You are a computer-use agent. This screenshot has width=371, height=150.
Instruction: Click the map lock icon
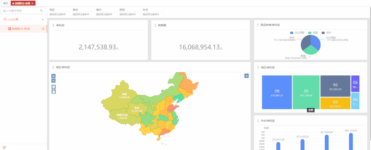[53, 92]
